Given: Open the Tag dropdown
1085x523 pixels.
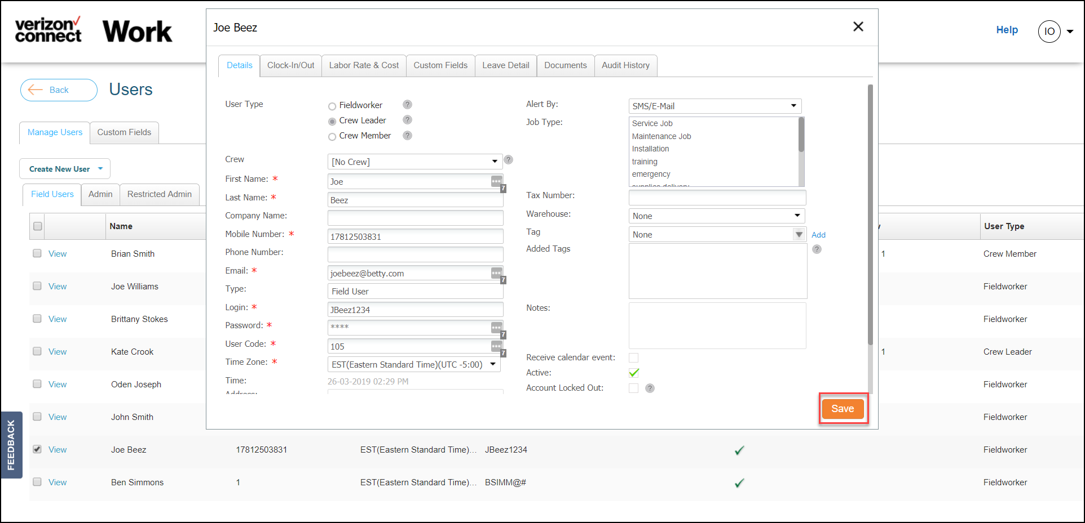Looking at the screenshot, I should [x=717, y=234].
